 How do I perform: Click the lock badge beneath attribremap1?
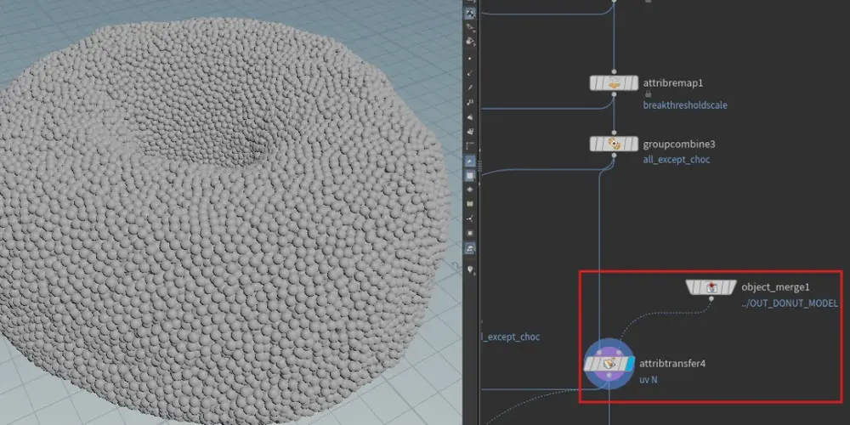[648, 94]
